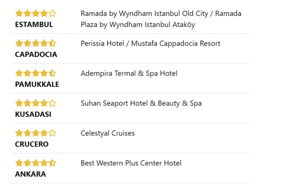The width and height of the screenshot is (288, 194).
Task: Click the star rating above CAPADOCIA
Action: coord(35,43)
